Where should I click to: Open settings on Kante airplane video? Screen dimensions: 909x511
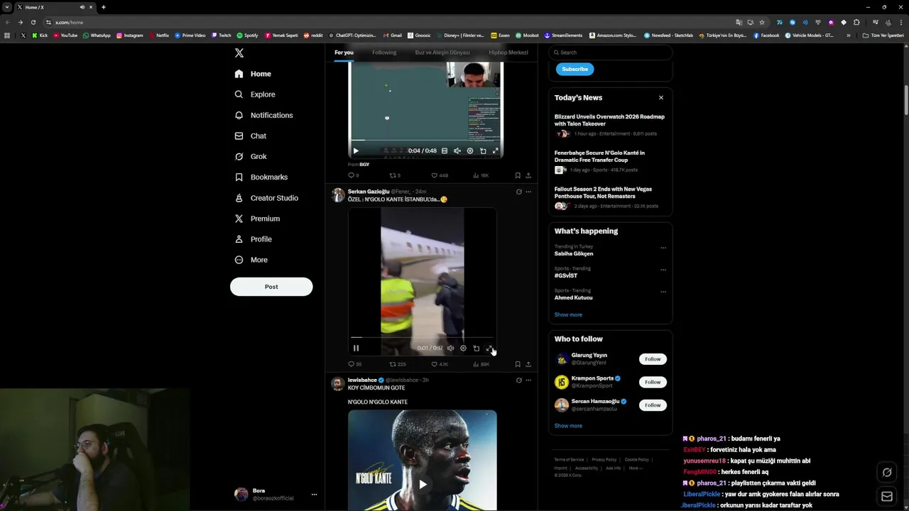pyautogui.click(x=463, y=348)
